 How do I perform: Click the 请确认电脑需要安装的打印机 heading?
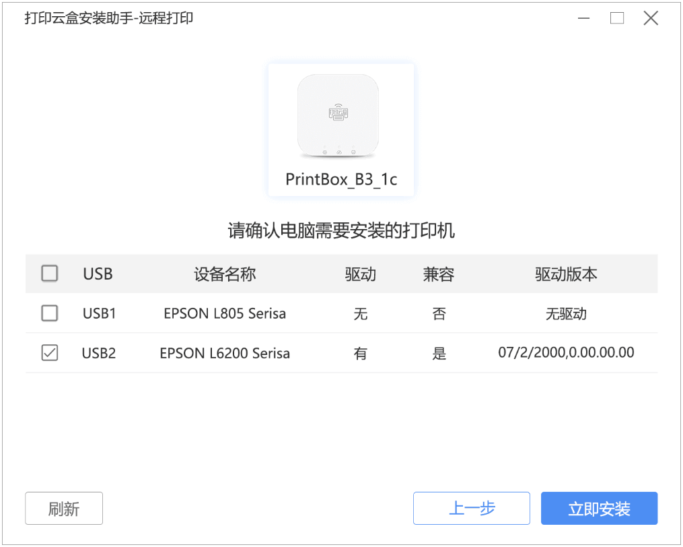[341, 230]
